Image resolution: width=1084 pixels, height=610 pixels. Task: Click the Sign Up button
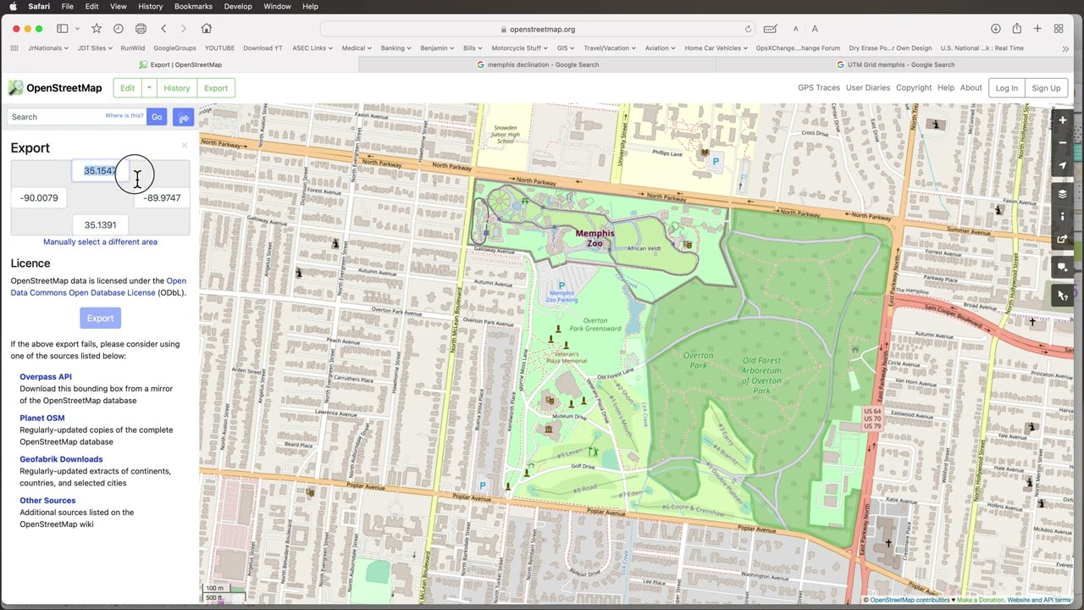pos(1046,88)
